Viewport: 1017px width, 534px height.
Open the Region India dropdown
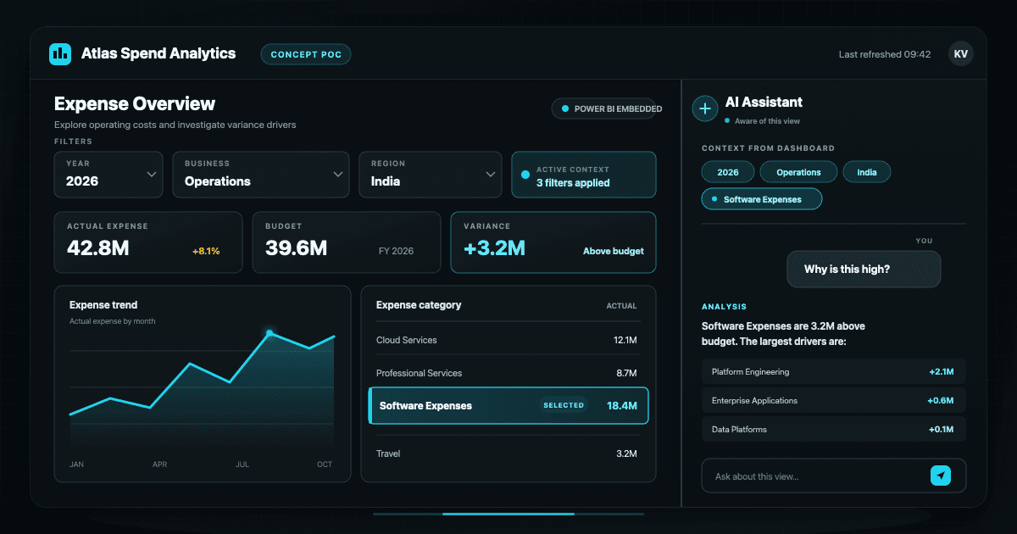431,174
